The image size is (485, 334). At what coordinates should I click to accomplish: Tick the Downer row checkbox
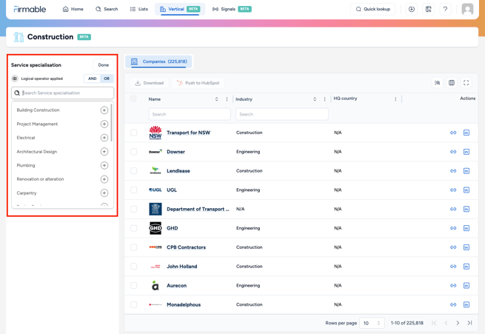133,152
